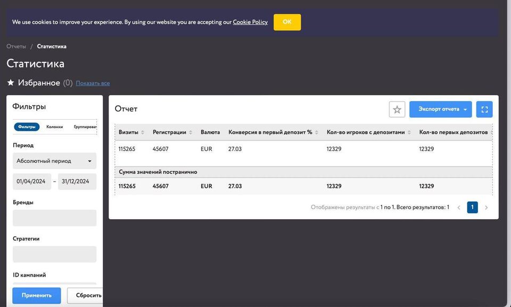Expand the Абсолютный период dropdown
The height and width of the screenshot is (307, 511).
tap(54, 161)
